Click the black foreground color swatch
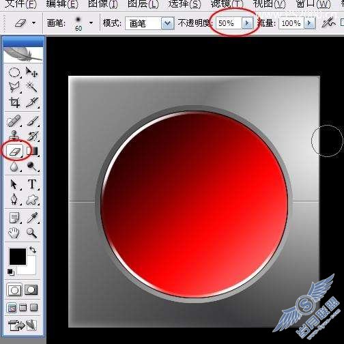Screen dimensions: 344x344 tap(18, 257)
